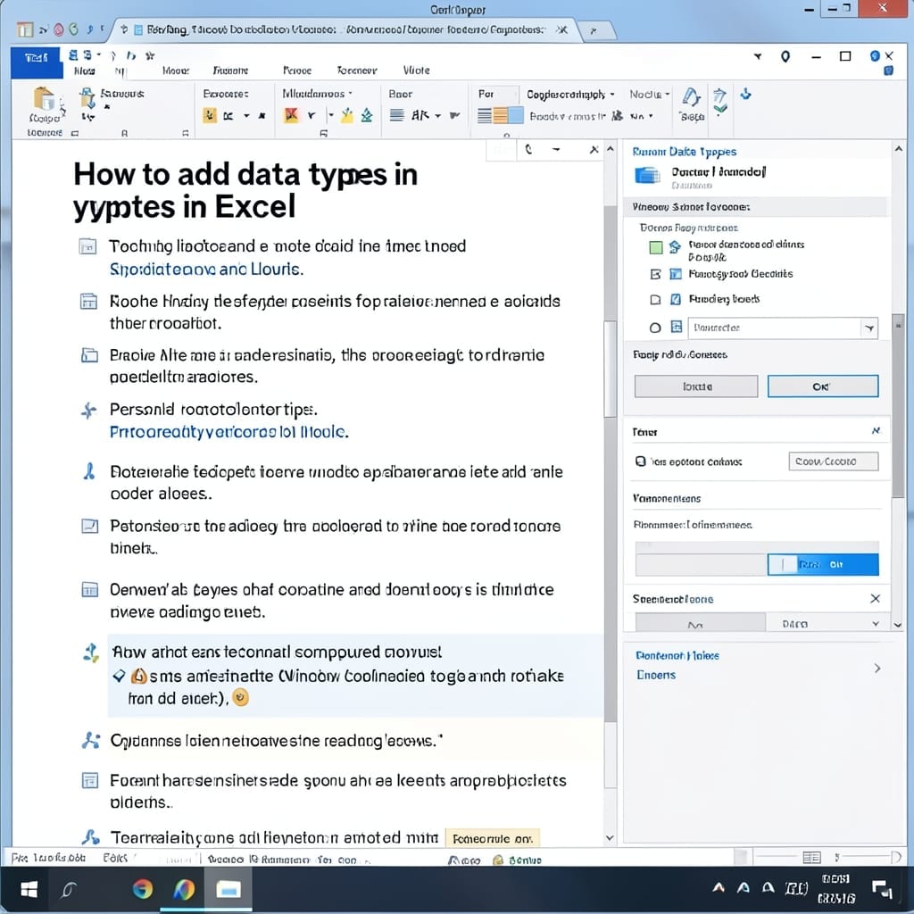Open the folder app on the taskbar
914x914 pixels.
(x=228, y=890)
